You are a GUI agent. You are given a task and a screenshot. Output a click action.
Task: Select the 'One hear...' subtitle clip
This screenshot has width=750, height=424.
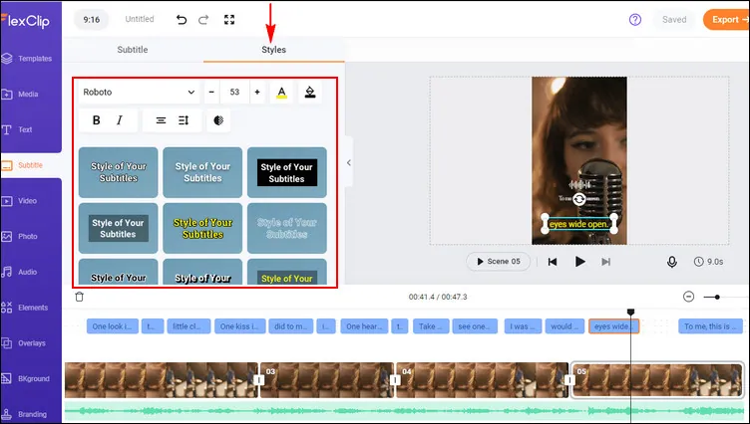point(364,326)
